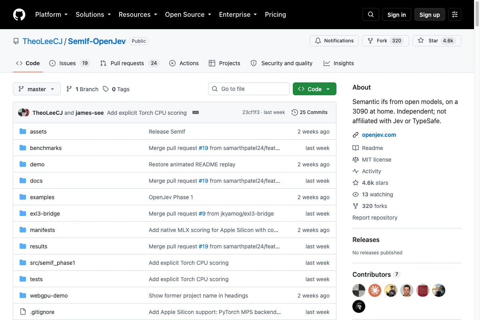Click the tag icon next to 0 Tags
Screen dimensions: 480x320
106,89
